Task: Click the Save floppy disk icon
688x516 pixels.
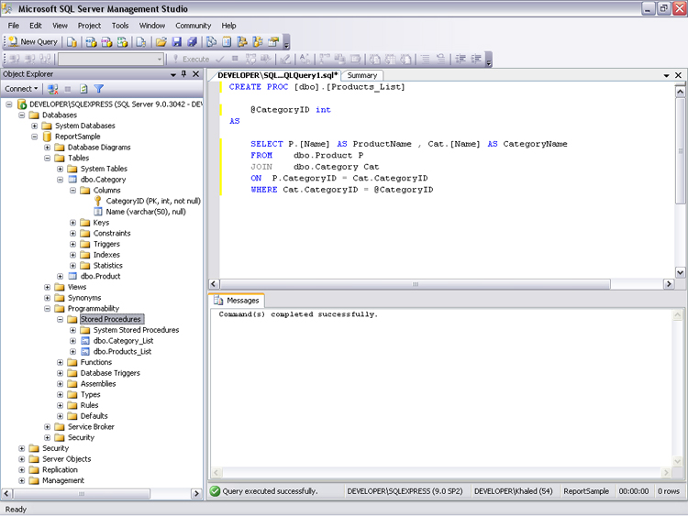Action: [x=177, y=41]
